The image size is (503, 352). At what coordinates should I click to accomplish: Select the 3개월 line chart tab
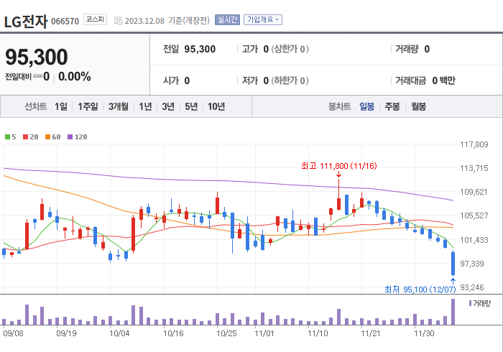119,106
